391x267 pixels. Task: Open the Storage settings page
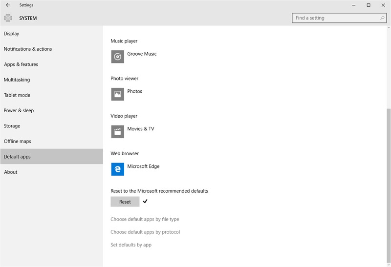coord(12,126)
